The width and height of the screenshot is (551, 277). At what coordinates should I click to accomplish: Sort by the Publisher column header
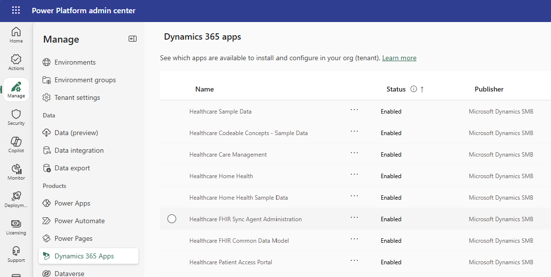[489, 89]
